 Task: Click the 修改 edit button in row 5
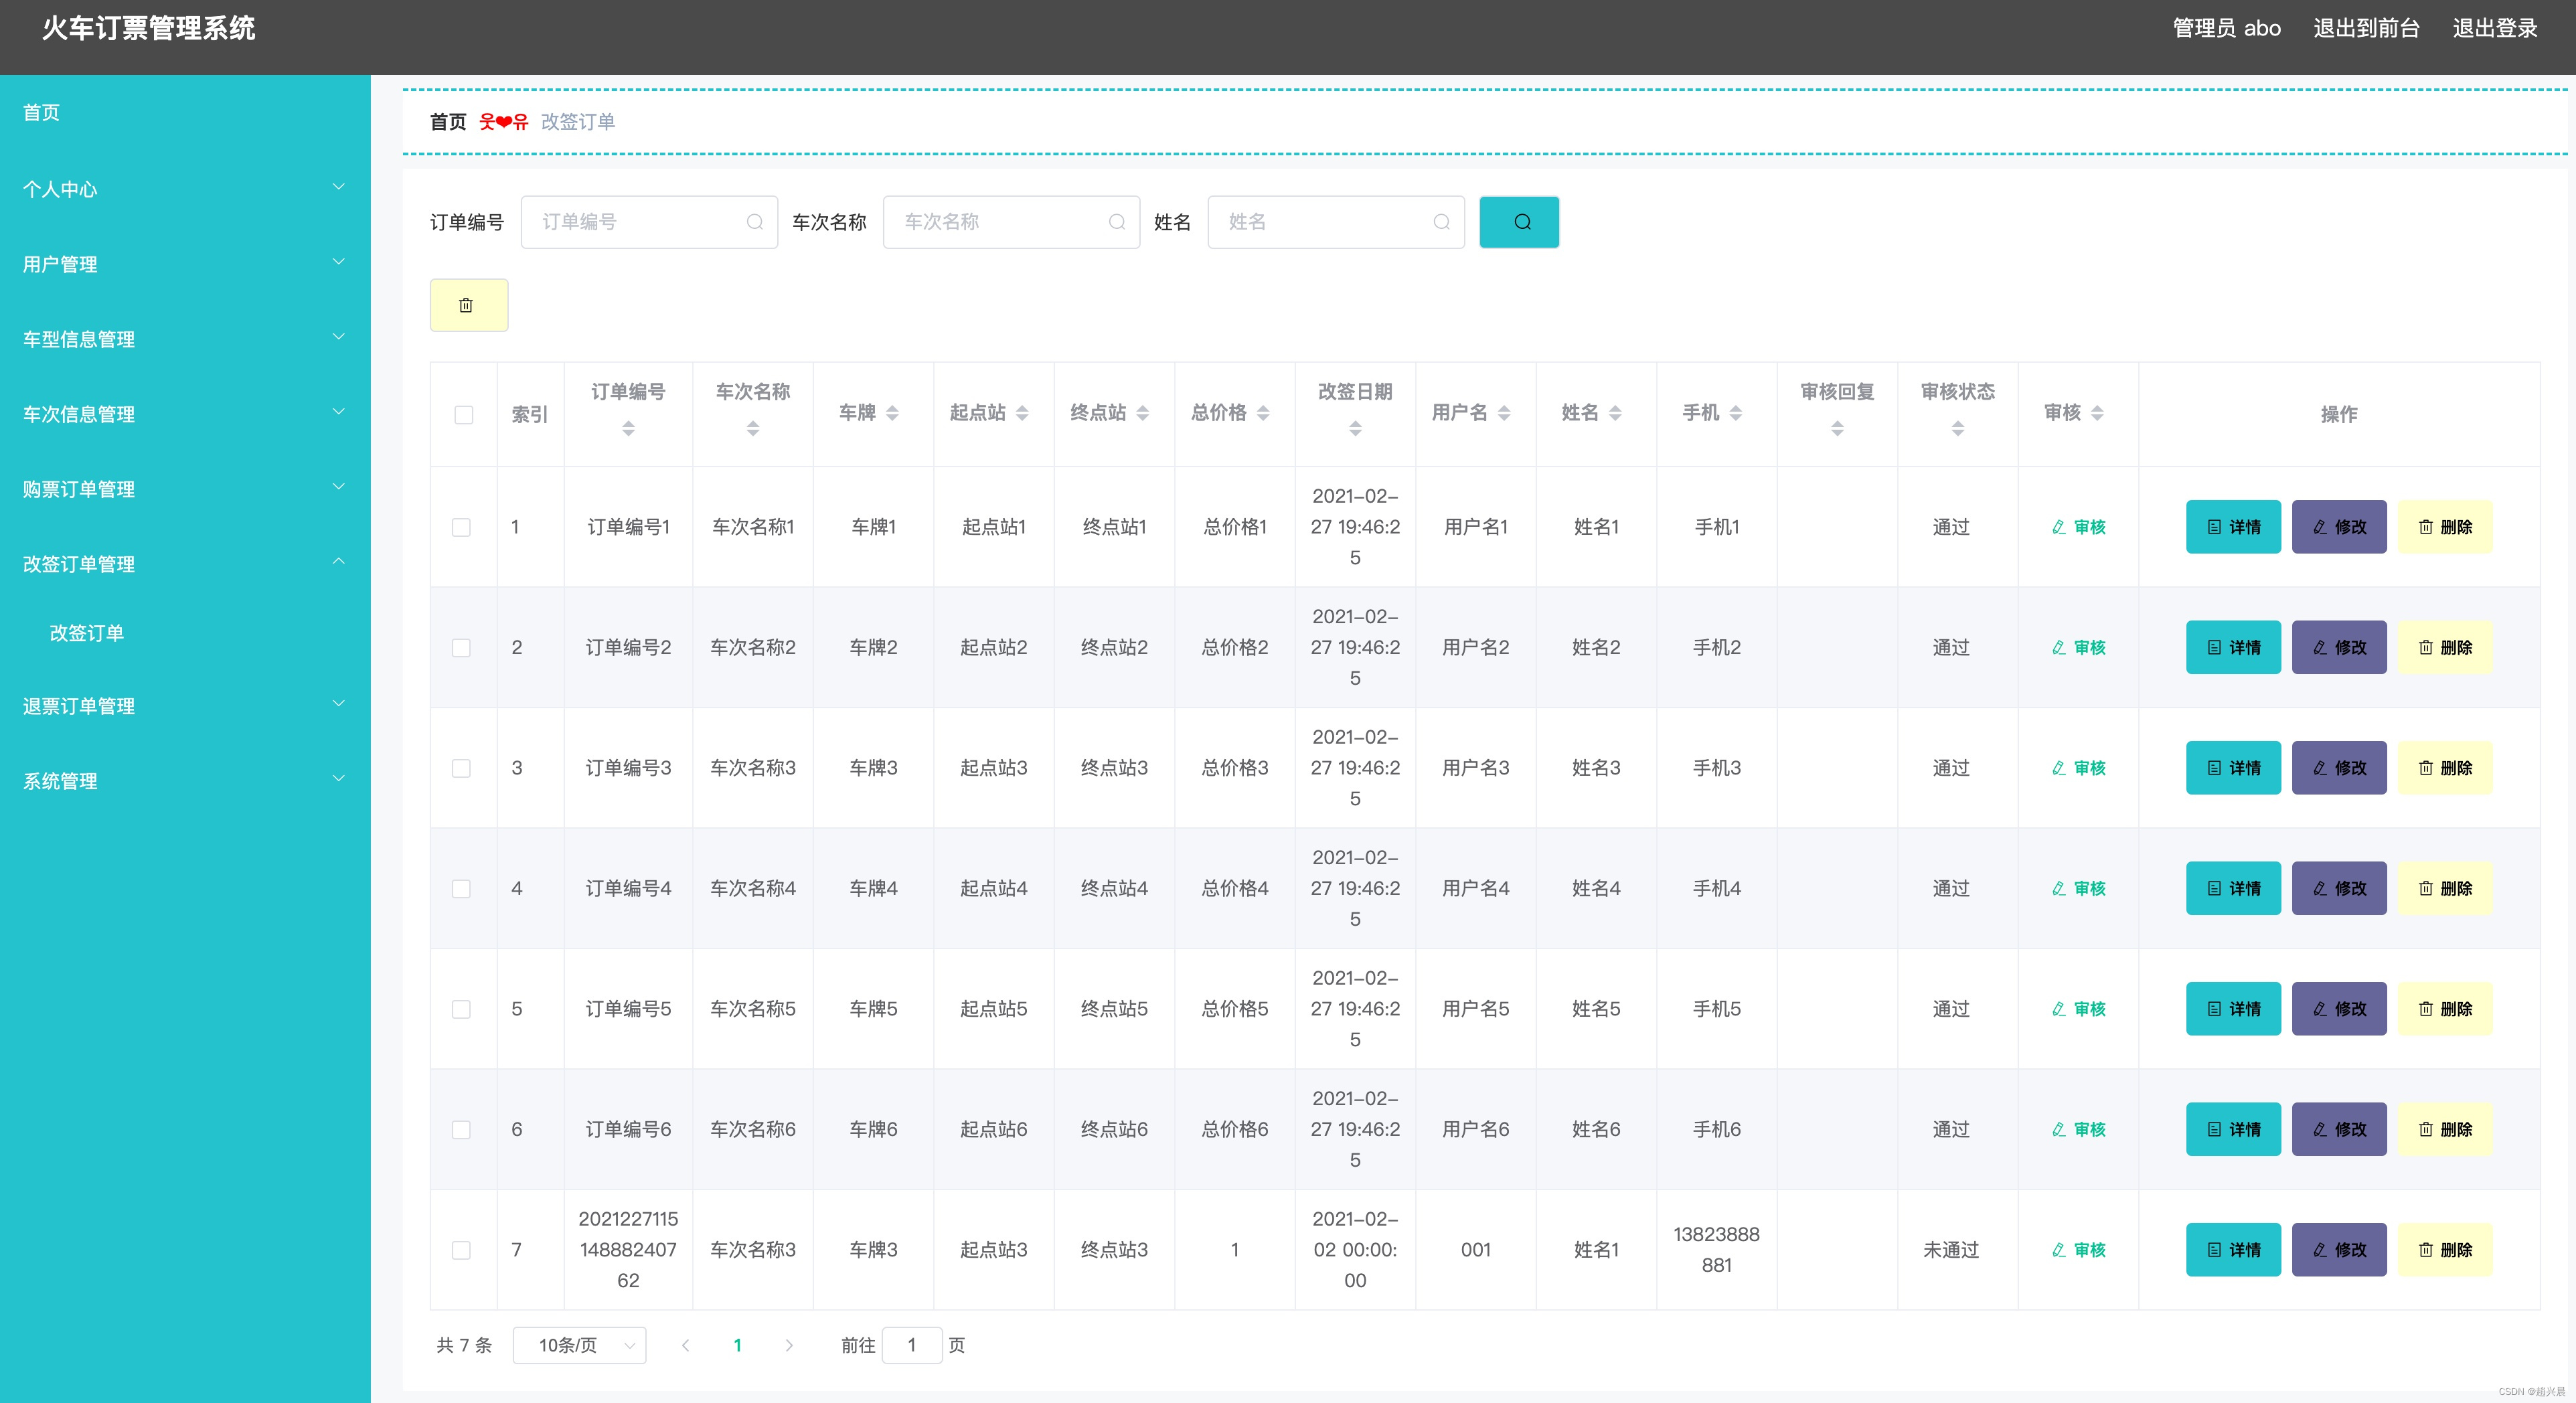[2338, 1009]
